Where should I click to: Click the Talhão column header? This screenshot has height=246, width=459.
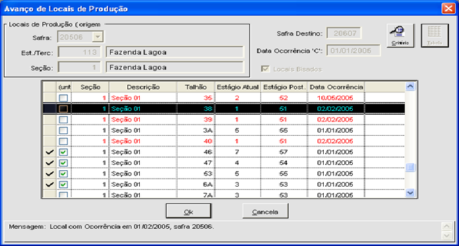196,87
